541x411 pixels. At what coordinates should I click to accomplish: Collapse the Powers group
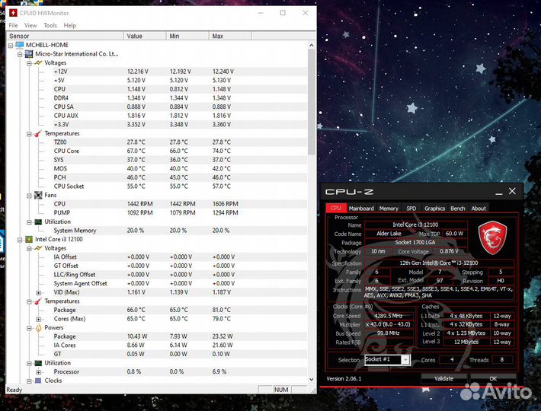29,328
